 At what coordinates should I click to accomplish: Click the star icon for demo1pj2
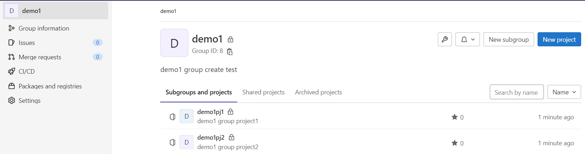(455, 143)
